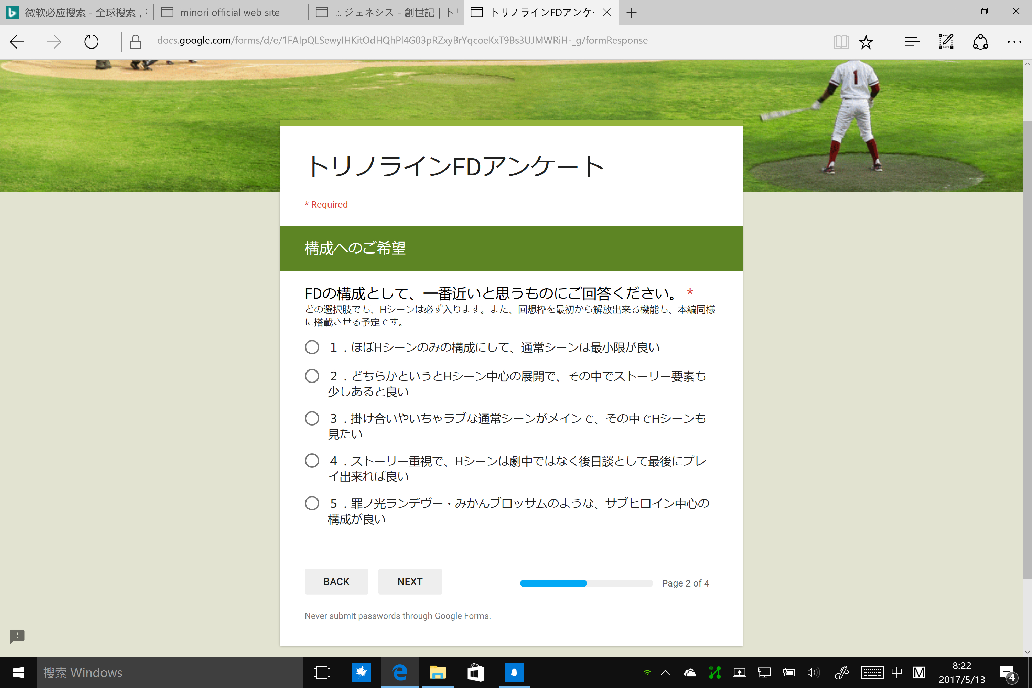Show hidden system tray icons
Screen dimensions: 1032x688
tap(665, 672)
